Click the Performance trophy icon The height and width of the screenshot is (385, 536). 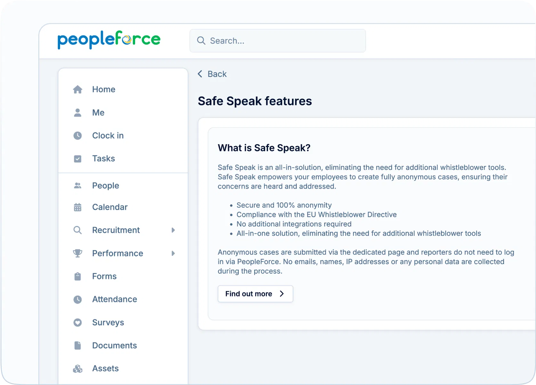click(77, 253)
